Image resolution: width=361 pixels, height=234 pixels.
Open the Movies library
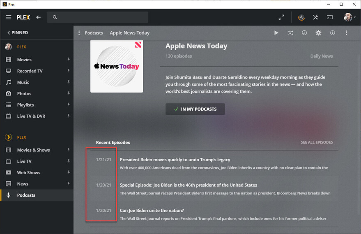coord(24,60)
